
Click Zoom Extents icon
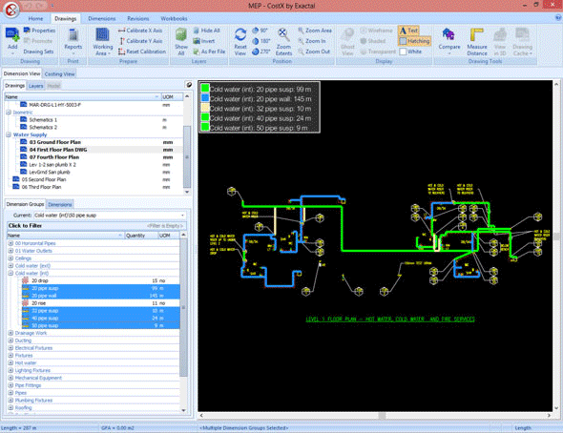coord(283,41)
